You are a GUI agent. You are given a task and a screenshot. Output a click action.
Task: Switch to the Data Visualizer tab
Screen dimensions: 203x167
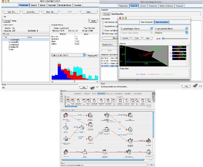(x=162, y=22)
